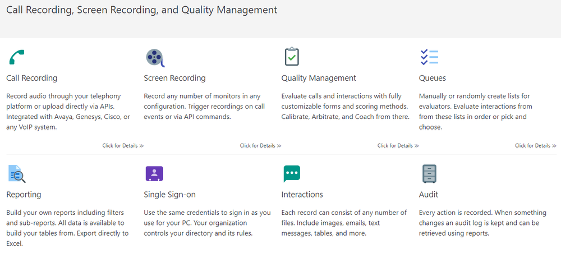This screenshot has height=253, width=561.
Task: Click the description starting 'Record audio through your telephony'
Action: coord(68,112)
